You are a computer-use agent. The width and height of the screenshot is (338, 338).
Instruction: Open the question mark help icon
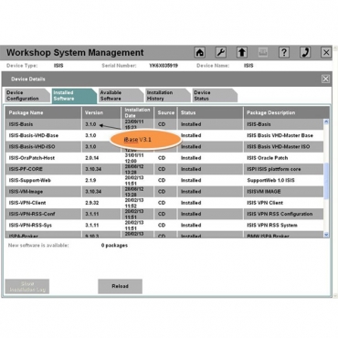(284, 52)
